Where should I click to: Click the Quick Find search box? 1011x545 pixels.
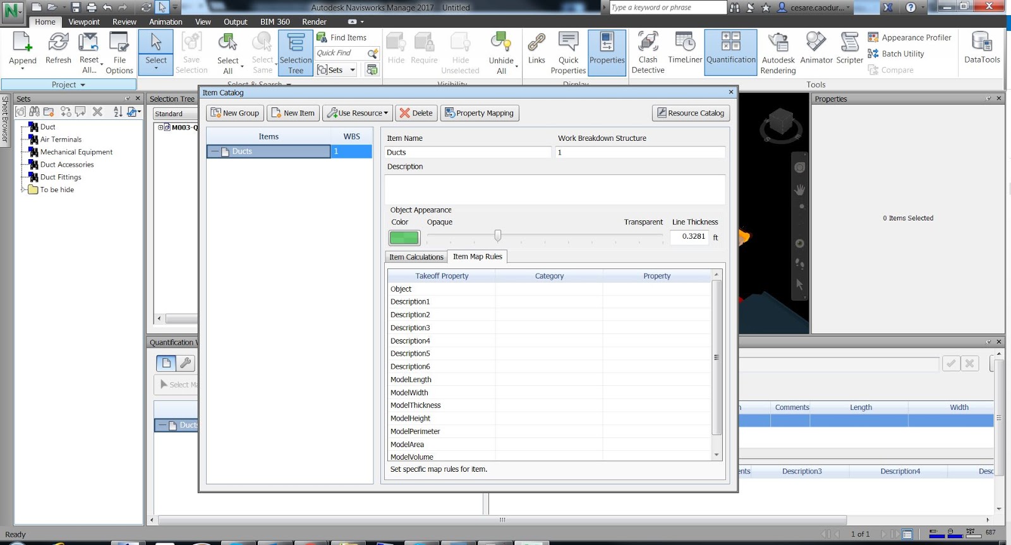pyautogui.click(x=341, y=53)
